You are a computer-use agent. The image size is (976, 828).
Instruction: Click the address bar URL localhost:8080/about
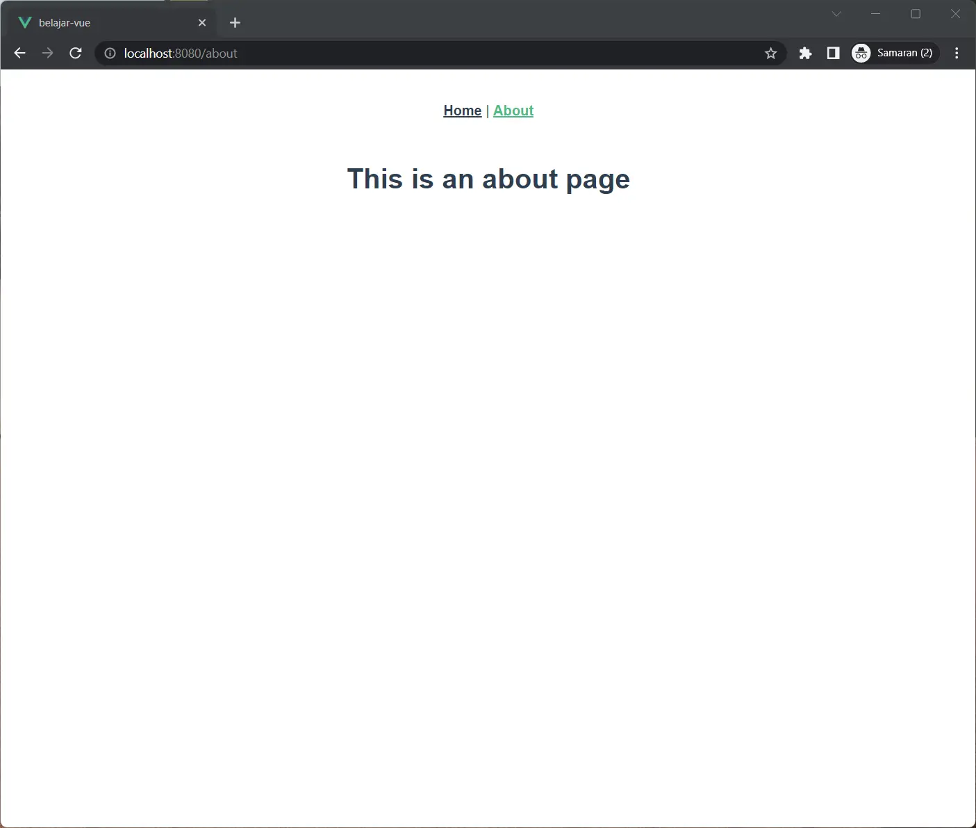181,54
